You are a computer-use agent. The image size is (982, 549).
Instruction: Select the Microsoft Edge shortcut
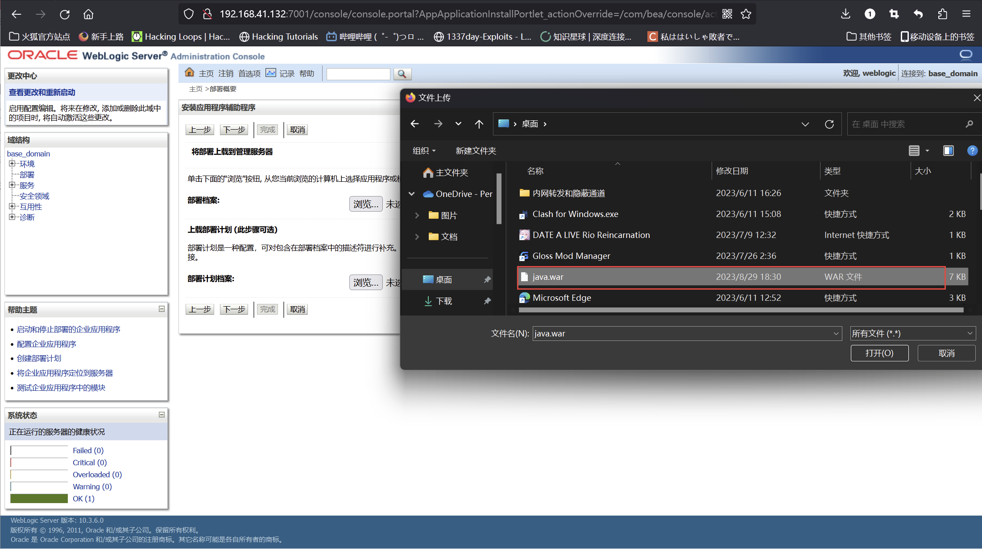pyautogui.click(x=562, y=298)
